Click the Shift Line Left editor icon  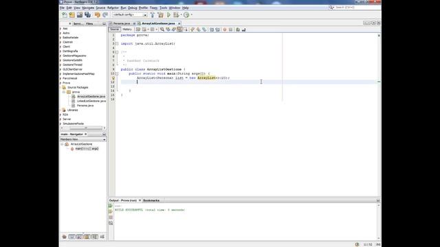pos(212,30)
